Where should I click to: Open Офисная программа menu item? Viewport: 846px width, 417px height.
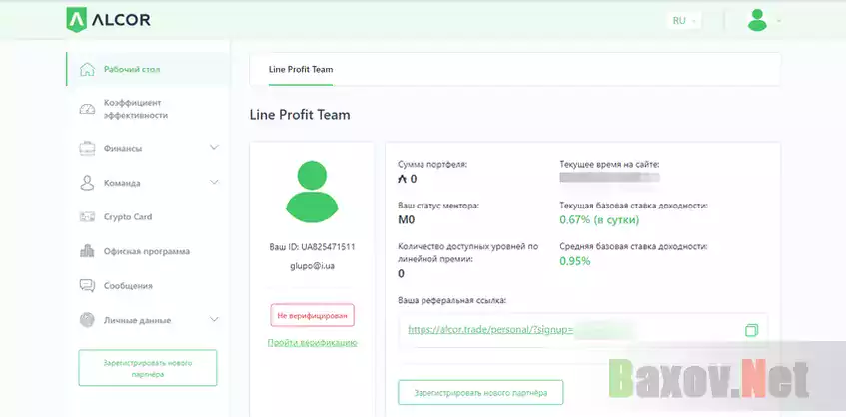149,251
